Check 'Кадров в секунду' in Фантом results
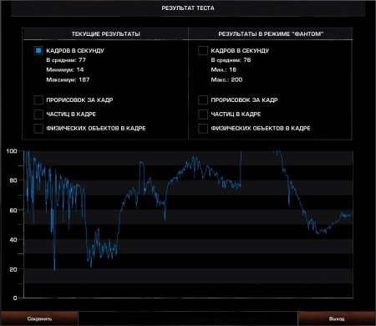Image resolution: width=376 pixels, height=326 pixels. (203, 51)
